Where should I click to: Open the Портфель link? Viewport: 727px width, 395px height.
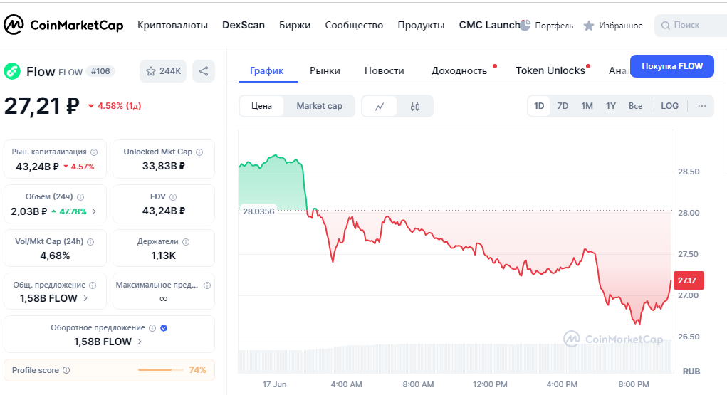click(554, 26)
